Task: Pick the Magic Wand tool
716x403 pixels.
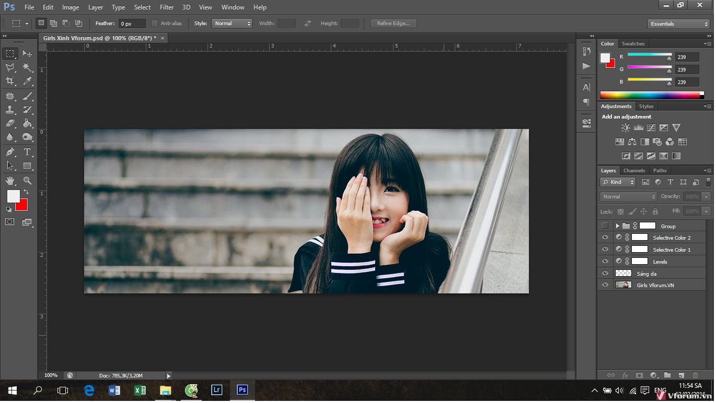Action: coord(27,67)
